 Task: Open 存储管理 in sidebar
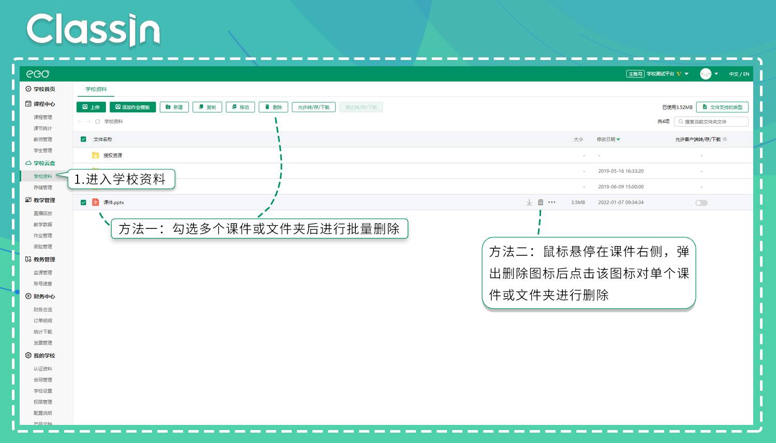coord(43,188)
